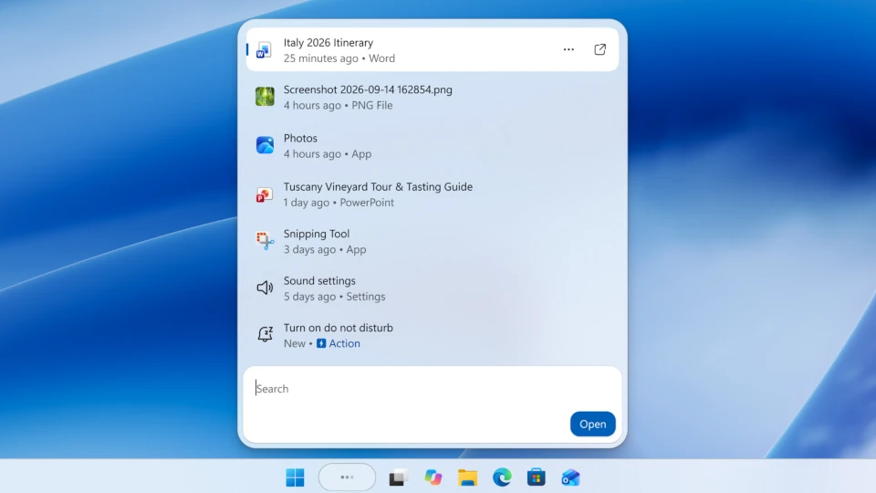This screenshot has width=876, height=493.
Task: Click the Snipping Tool icon in results
Action: coord(265,241)
